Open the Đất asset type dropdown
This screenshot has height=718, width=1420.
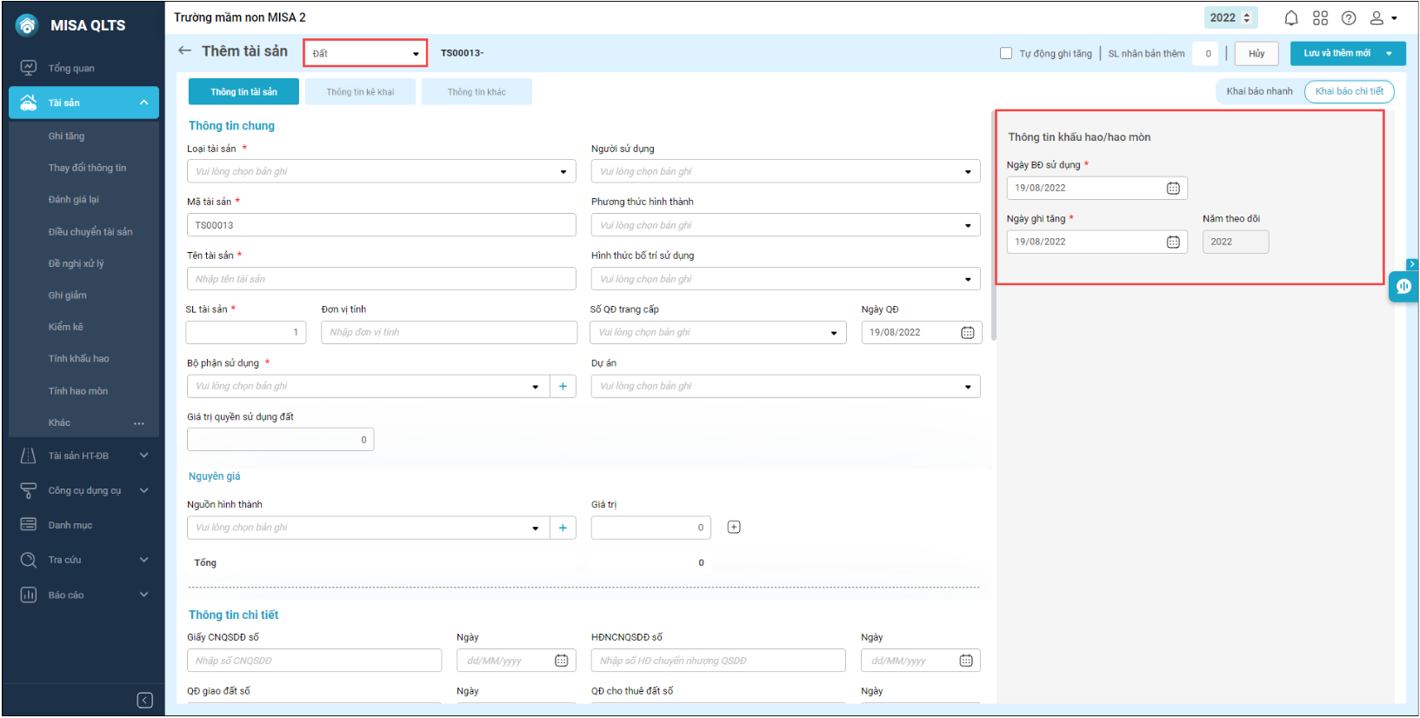coord(365,54)
